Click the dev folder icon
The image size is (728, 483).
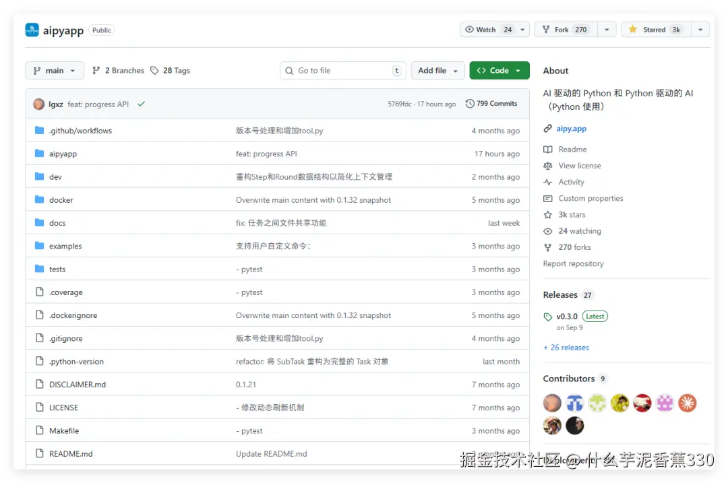click(40, 176)
